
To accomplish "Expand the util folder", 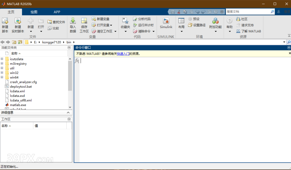I will click(2, 68).
